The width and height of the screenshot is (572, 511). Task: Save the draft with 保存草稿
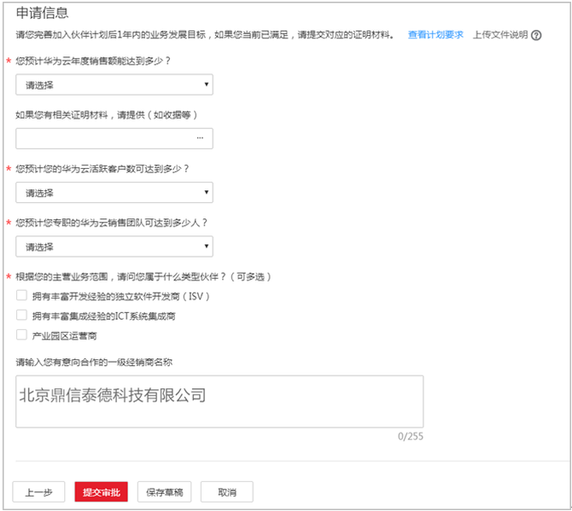coord(165,492)
